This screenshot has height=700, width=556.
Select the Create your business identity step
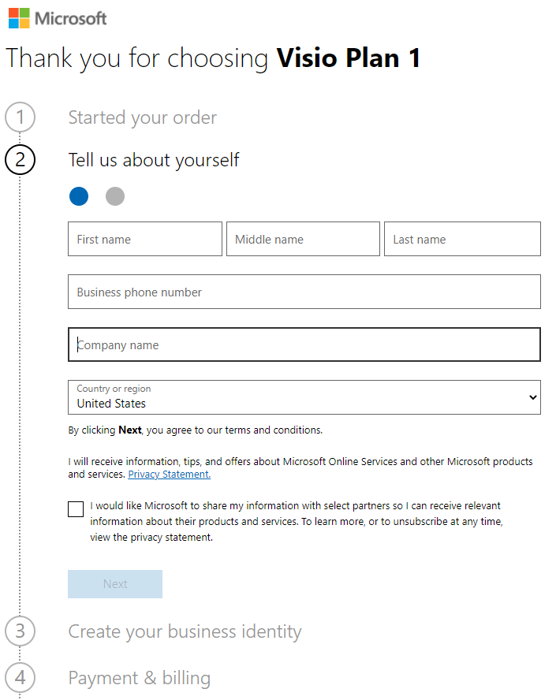(x=185, y=631)
